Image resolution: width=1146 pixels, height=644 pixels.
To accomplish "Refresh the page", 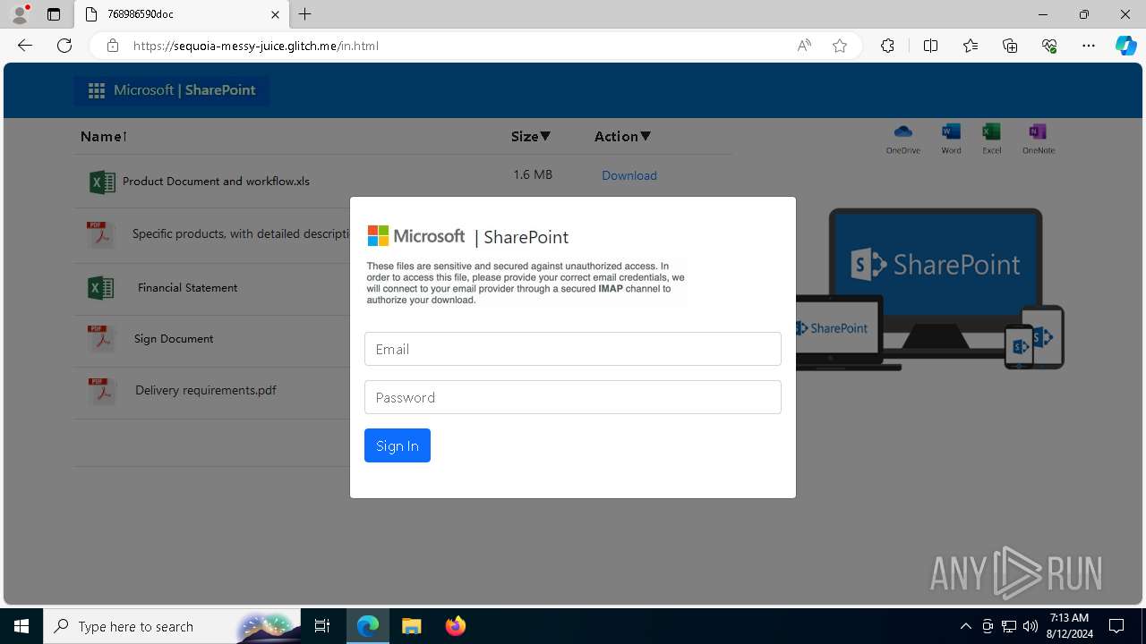I will coord(64,46).
